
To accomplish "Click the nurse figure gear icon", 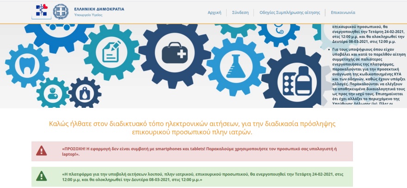I will point(53,93).
